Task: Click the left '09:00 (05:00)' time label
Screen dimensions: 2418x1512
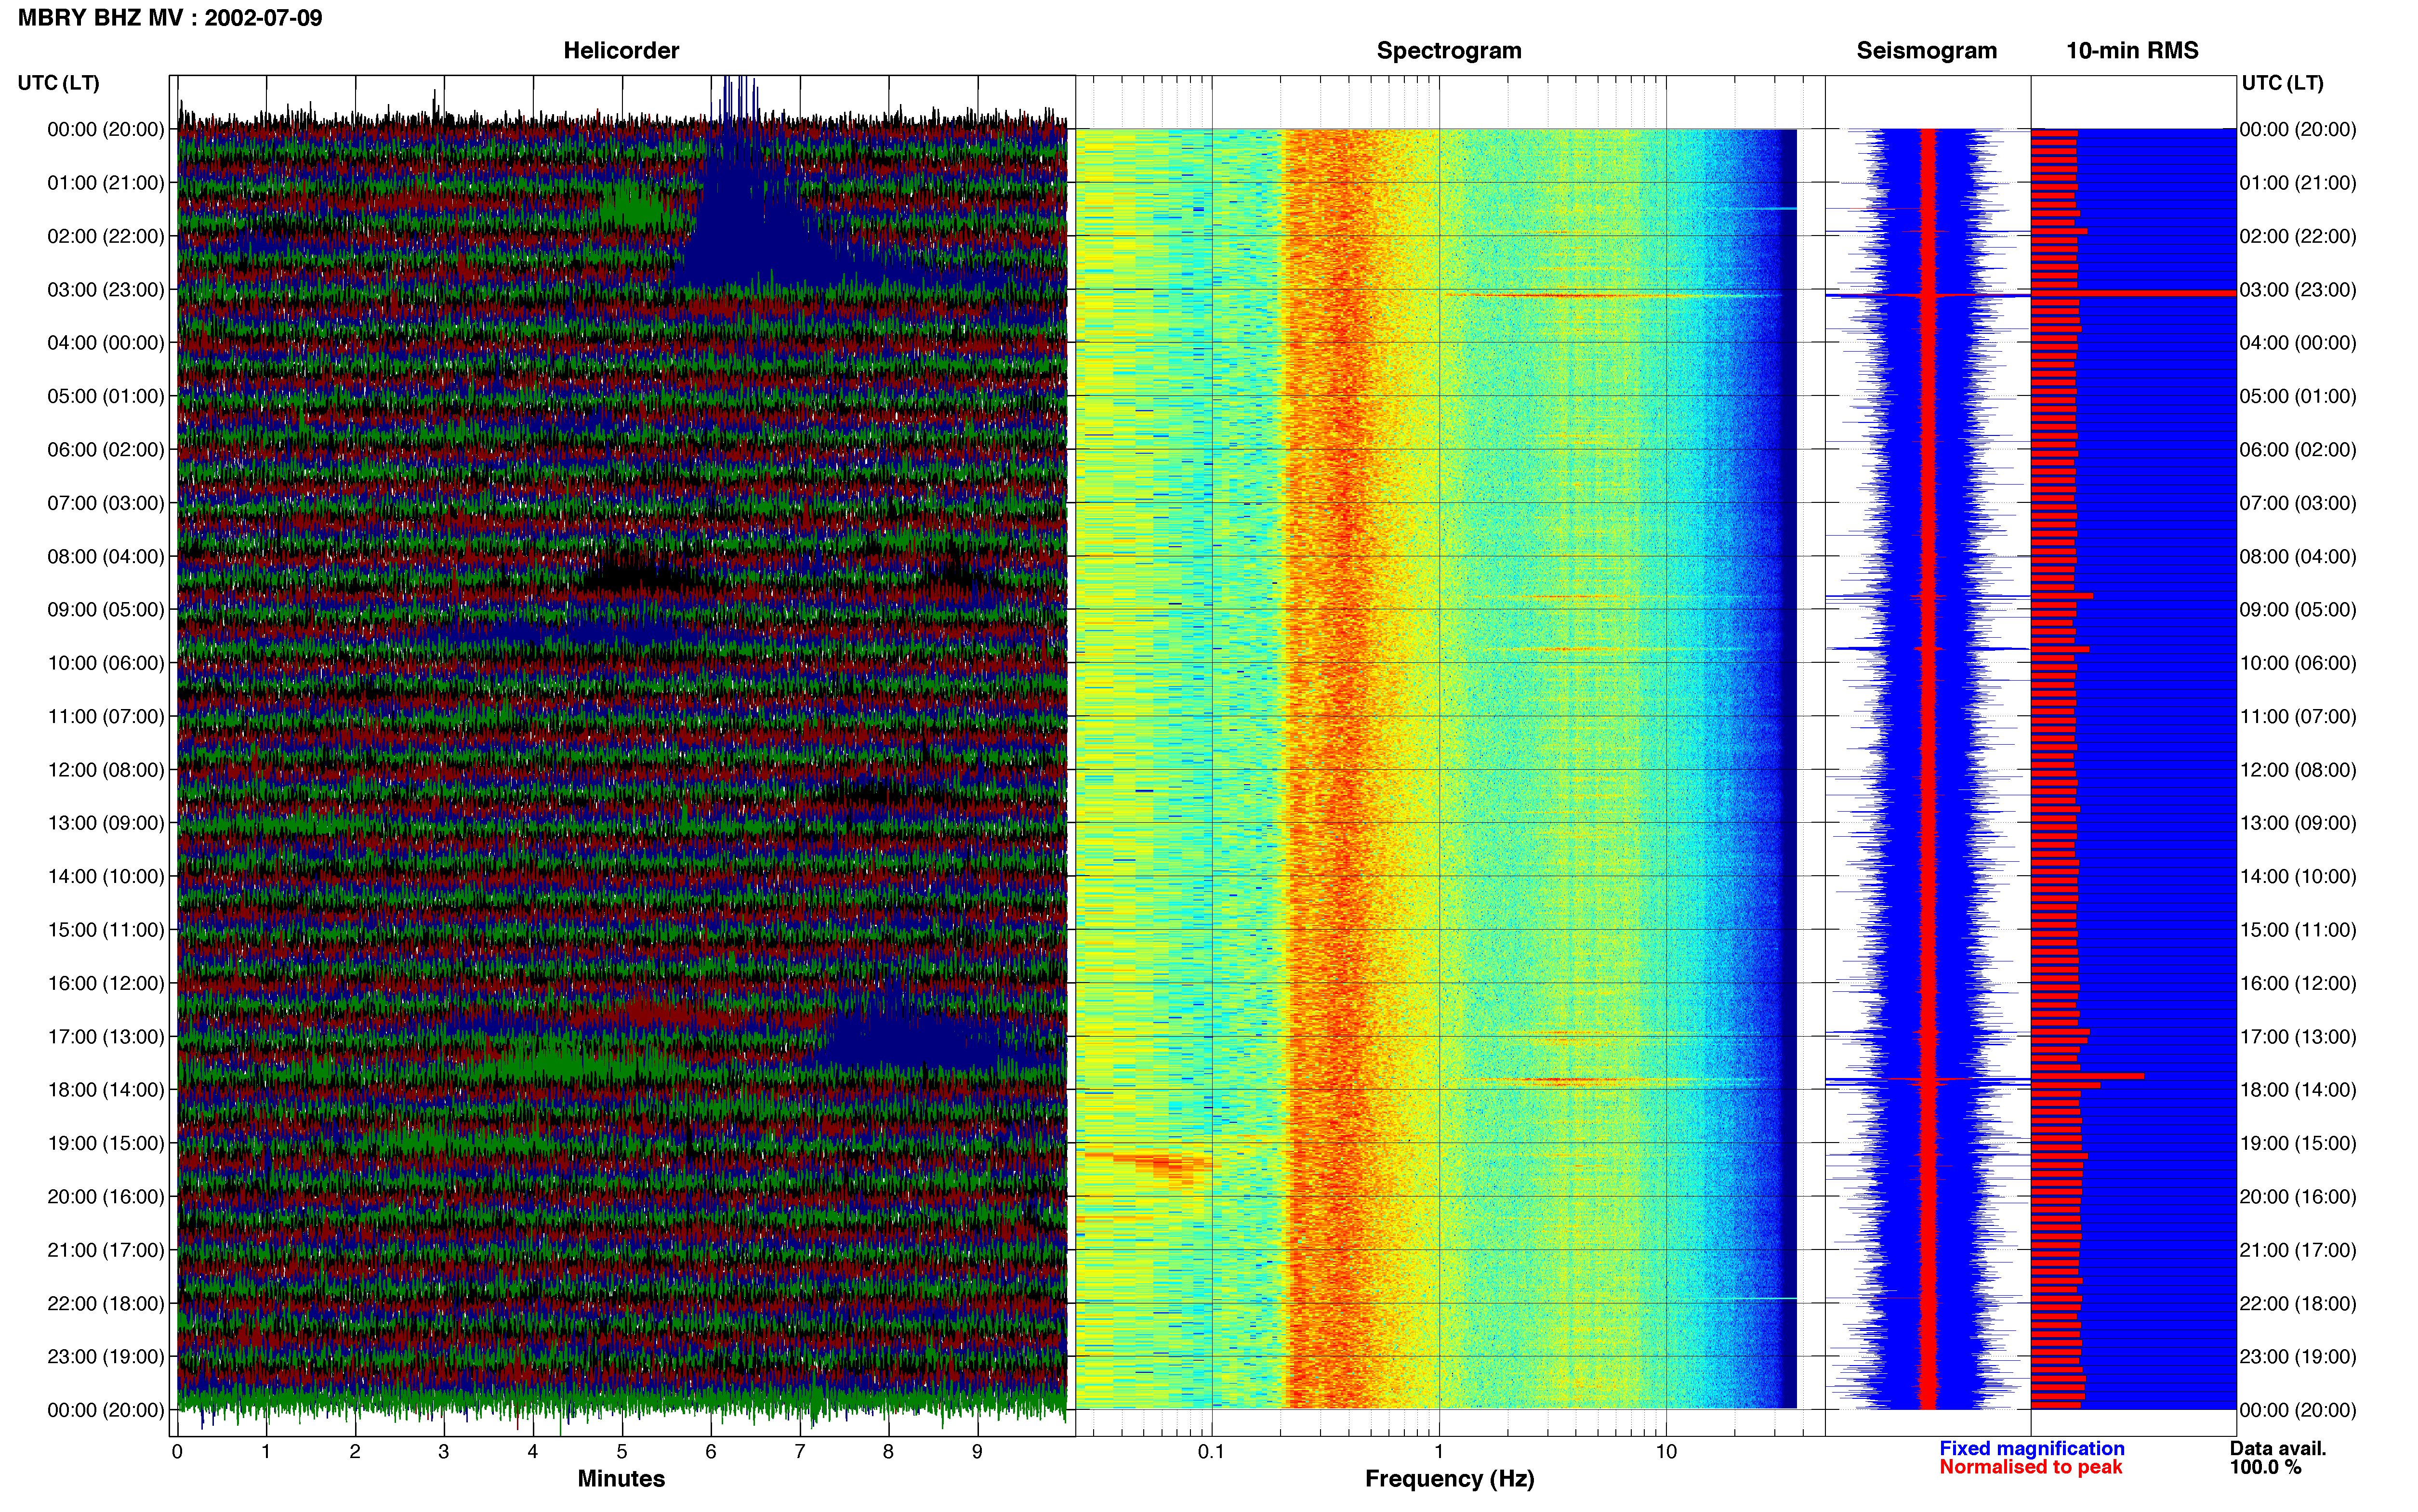Action: pos(105,610)
